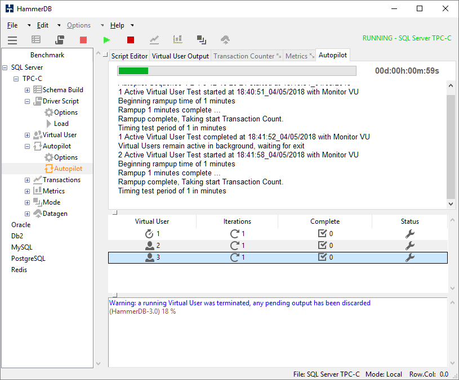Click the hamburger menu toolbar icon
459x380 pixels.
click(x=12, y=40)
